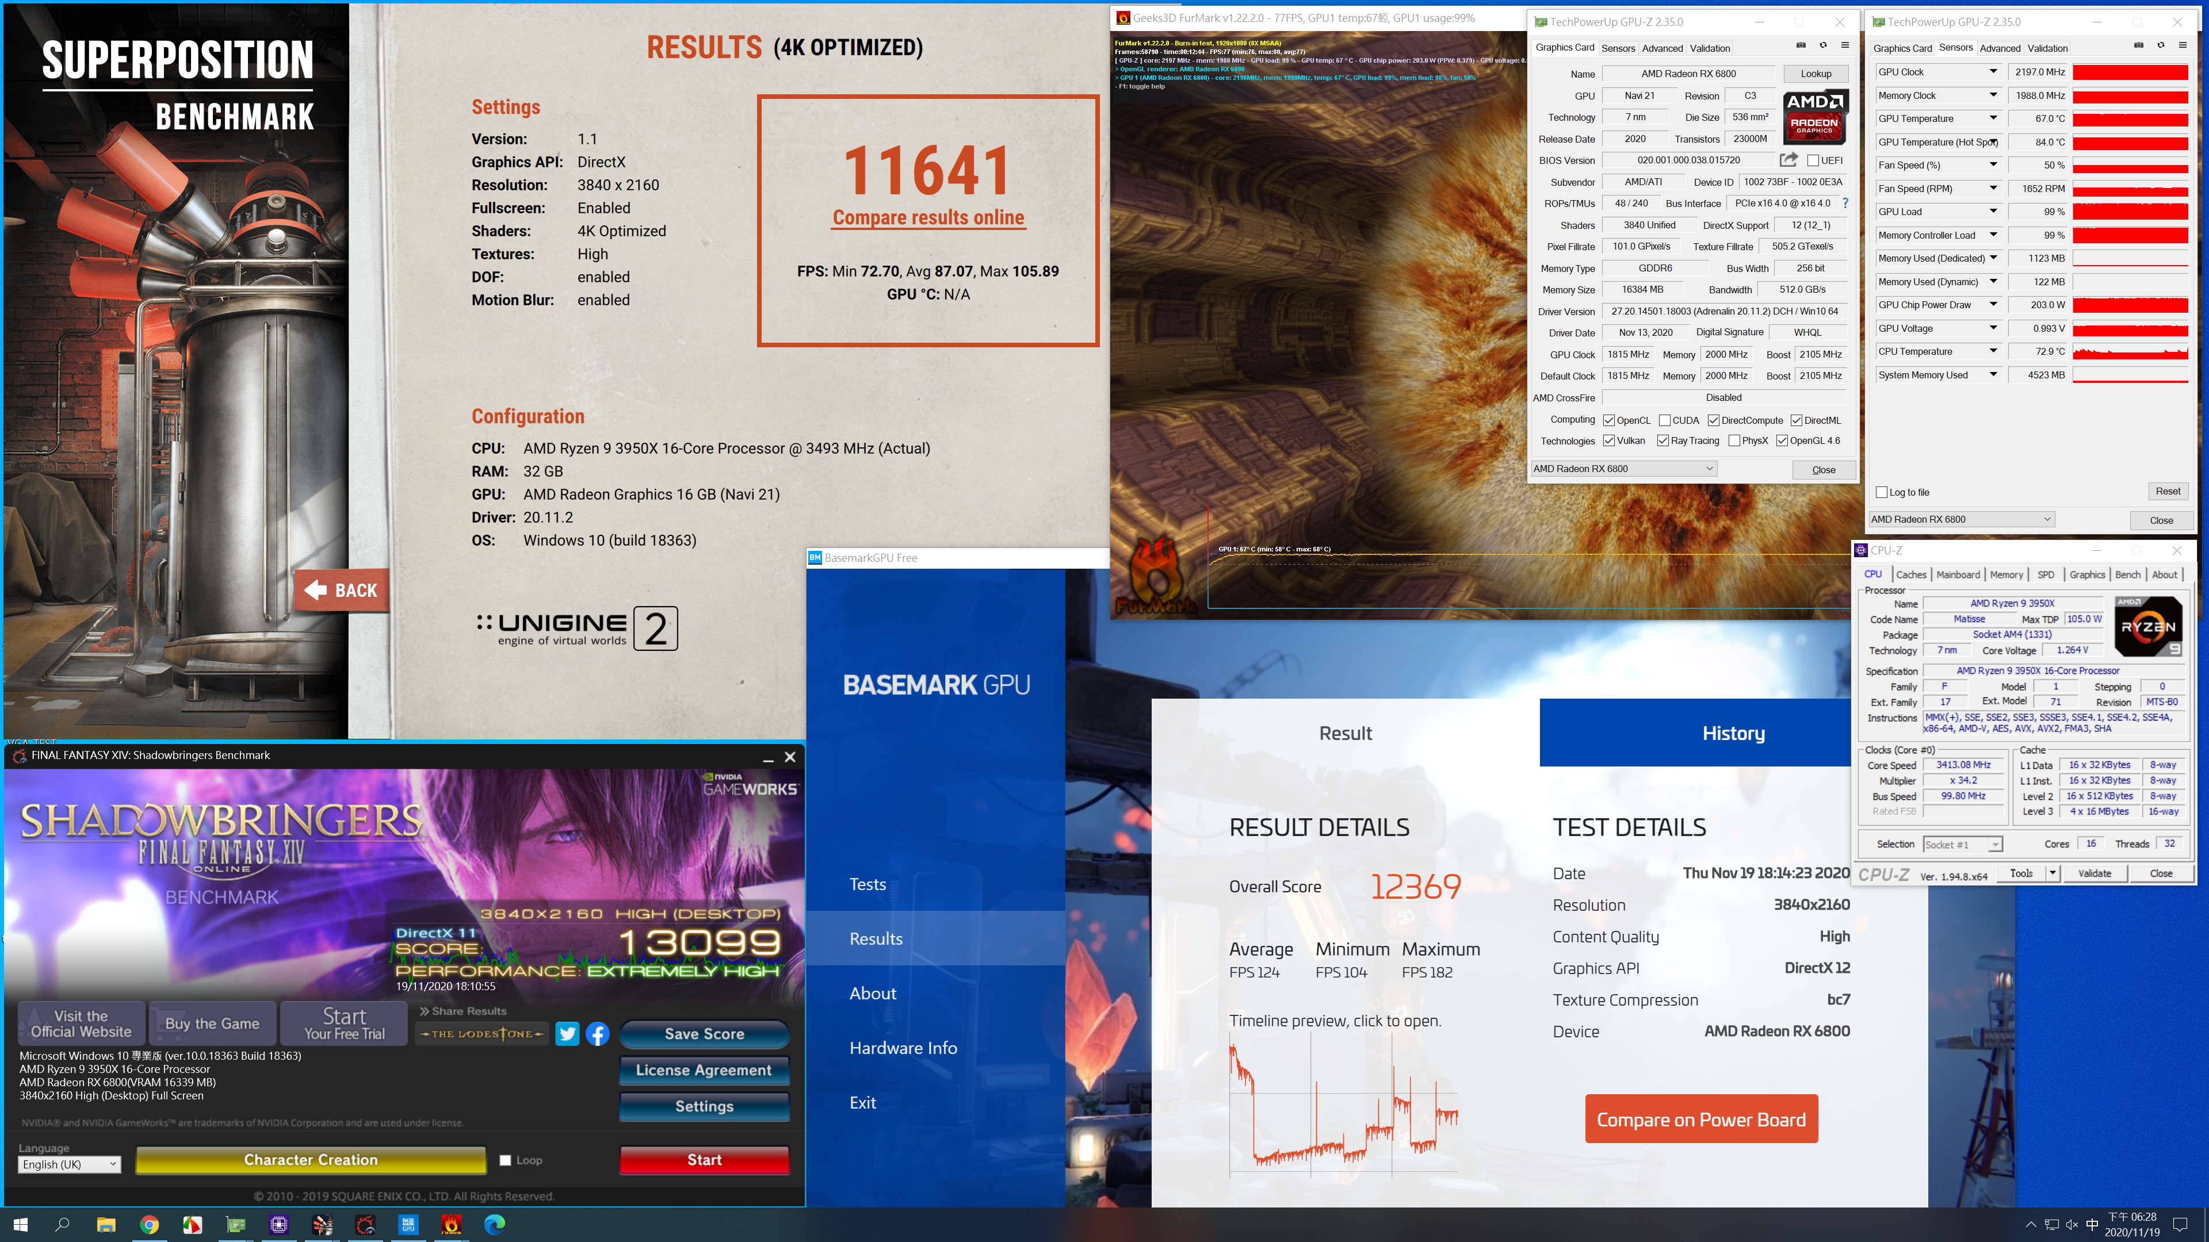Click the GPU Voltage sensor graph bar
The image size is (2209, 1242).
pyautogui.click(x=2130, y=328)
